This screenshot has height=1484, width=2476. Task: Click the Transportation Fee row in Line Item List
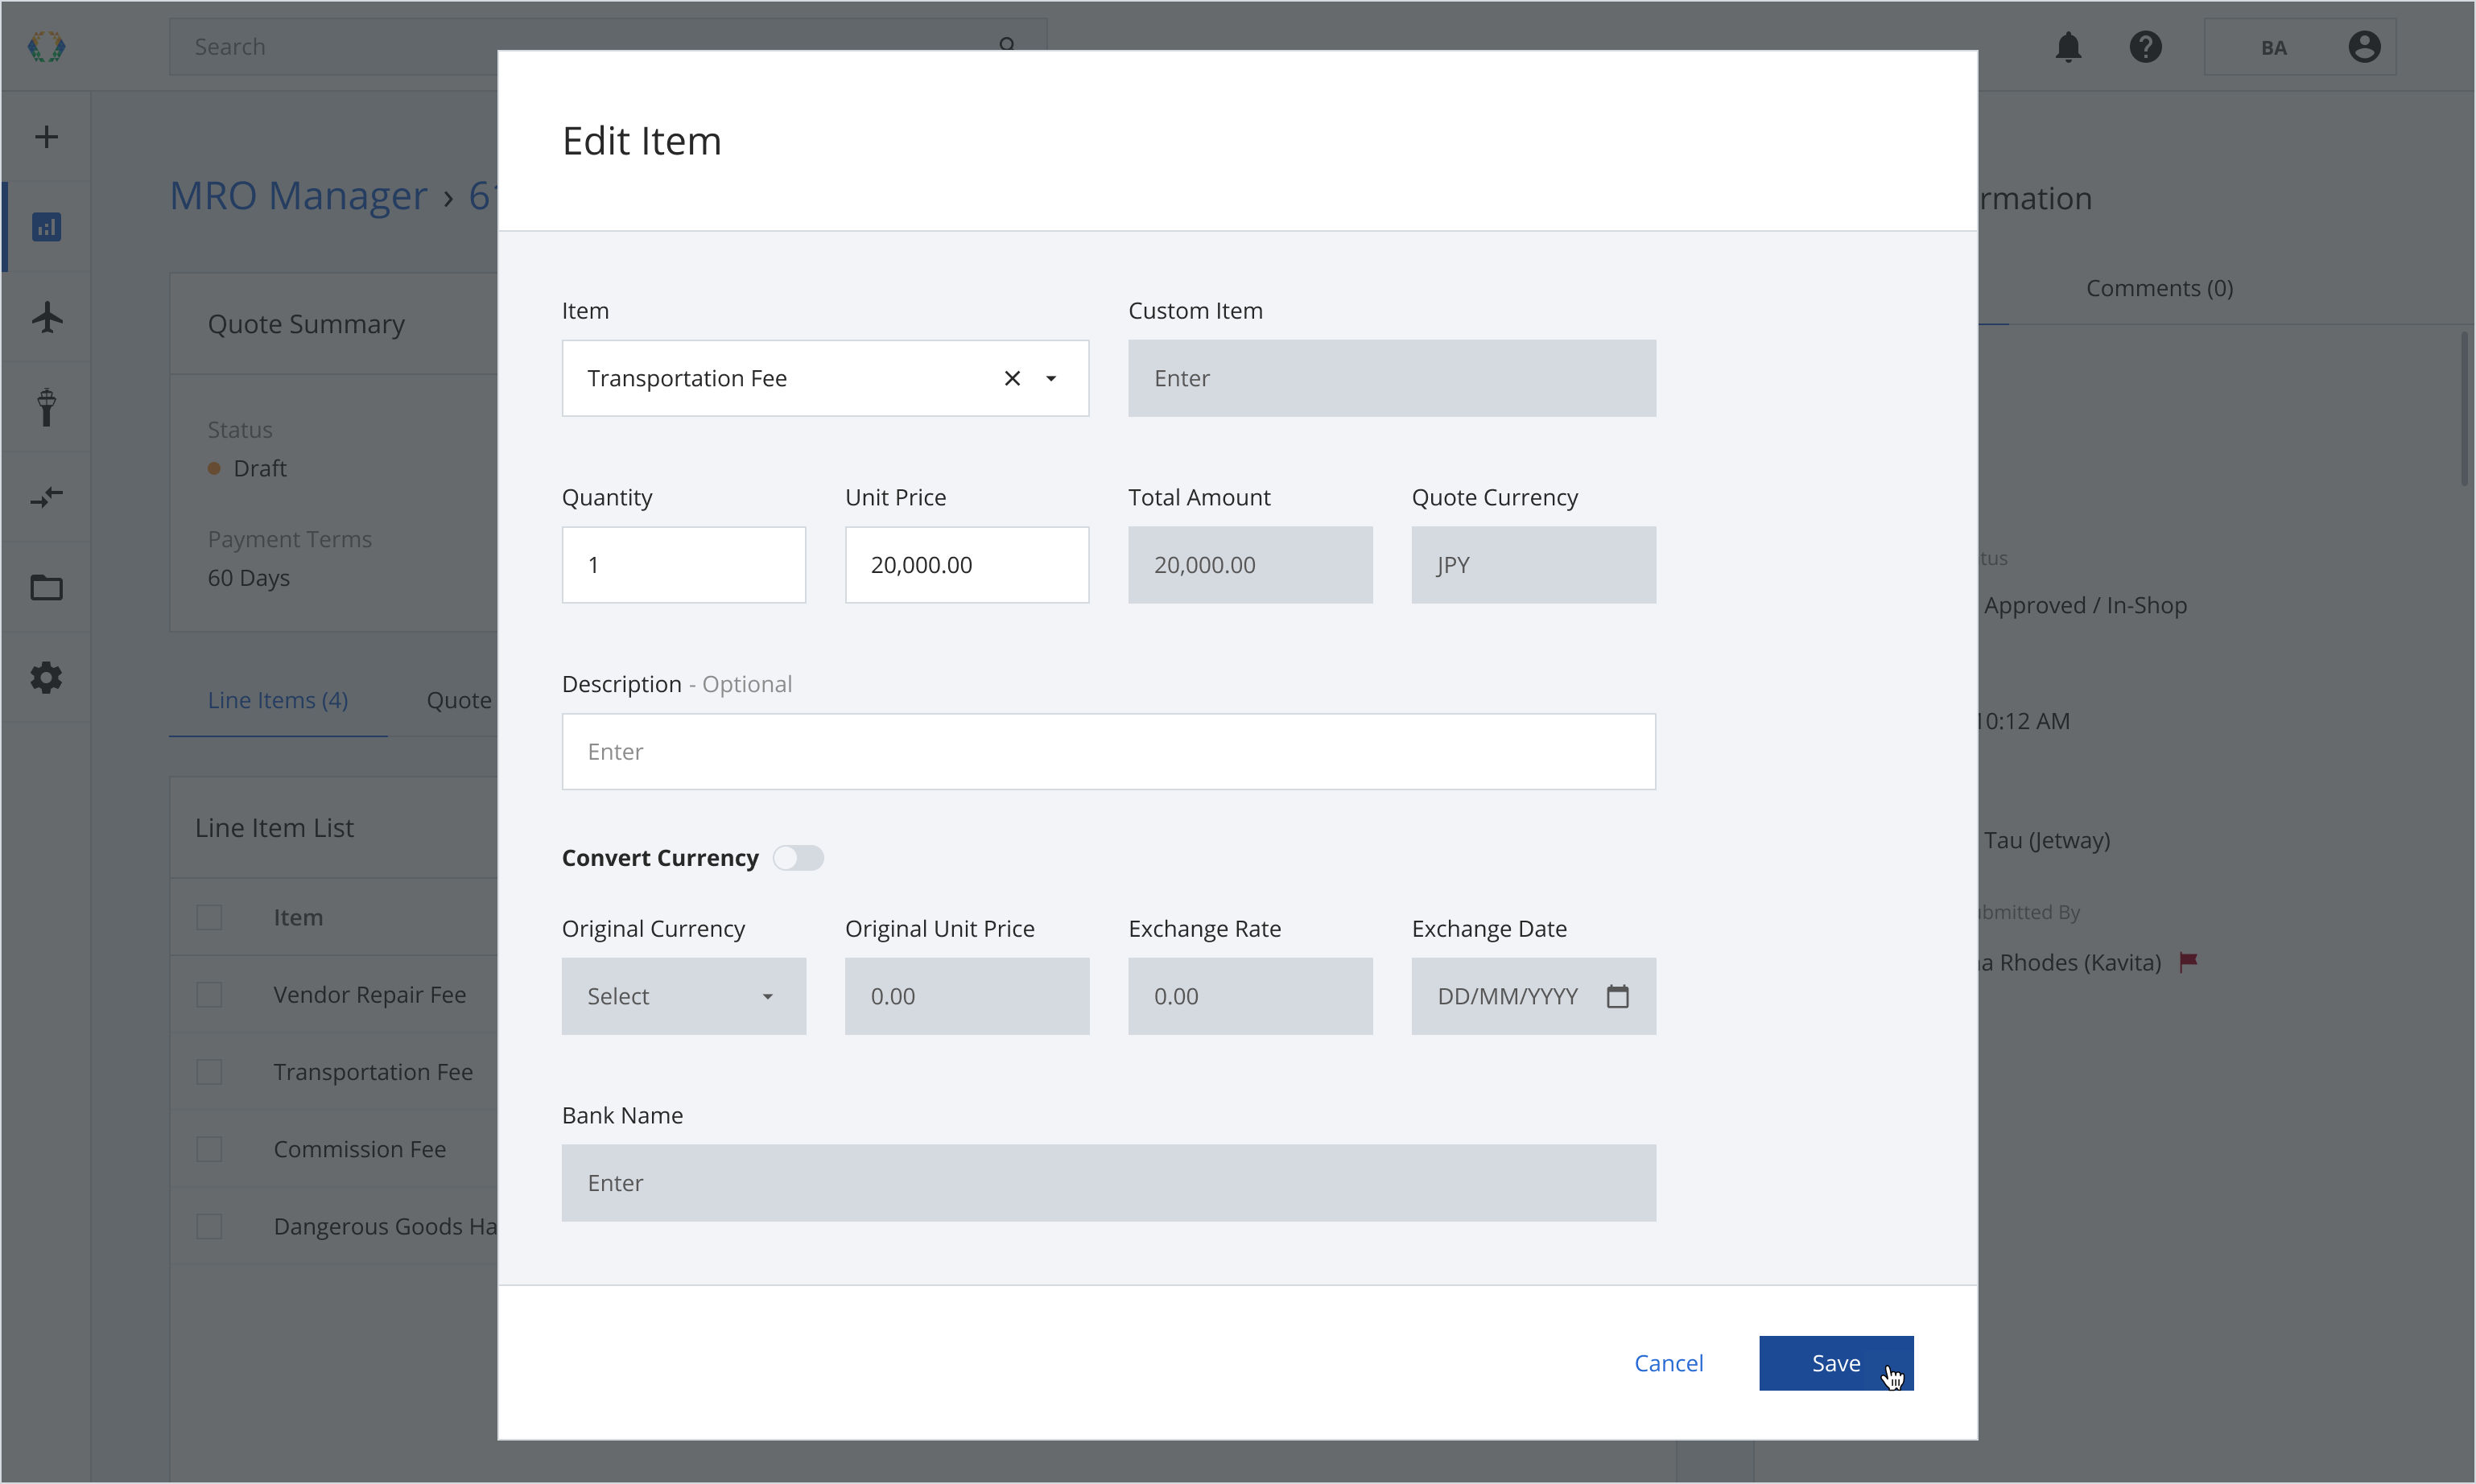coord(373,1071)
